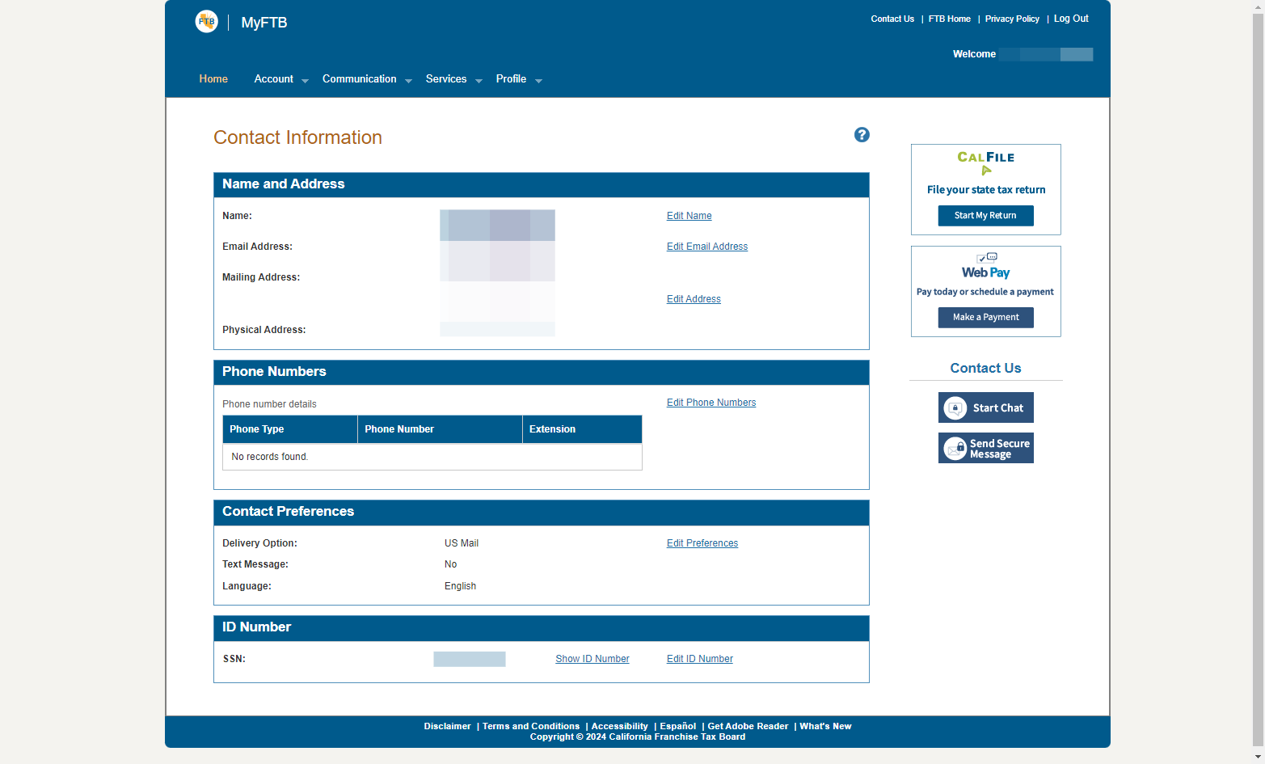Open Terms and Conditions footer link
This screenshot has height=764, width=1265.
click(x=531, y=726)
